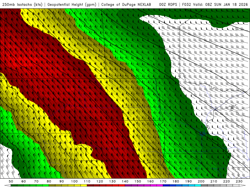
Task: Click the 50 knot scale label
Action: (x=11, y=181)
